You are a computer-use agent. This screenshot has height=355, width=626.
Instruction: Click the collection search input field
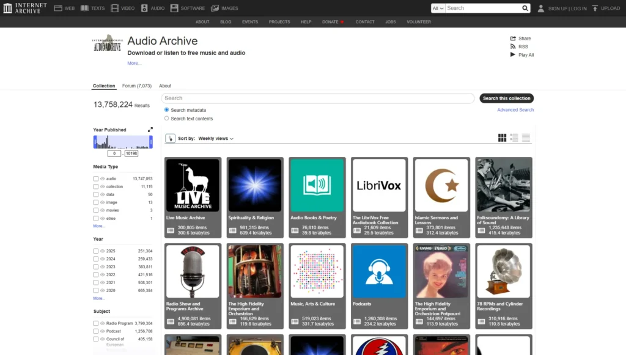click(318, 98)
